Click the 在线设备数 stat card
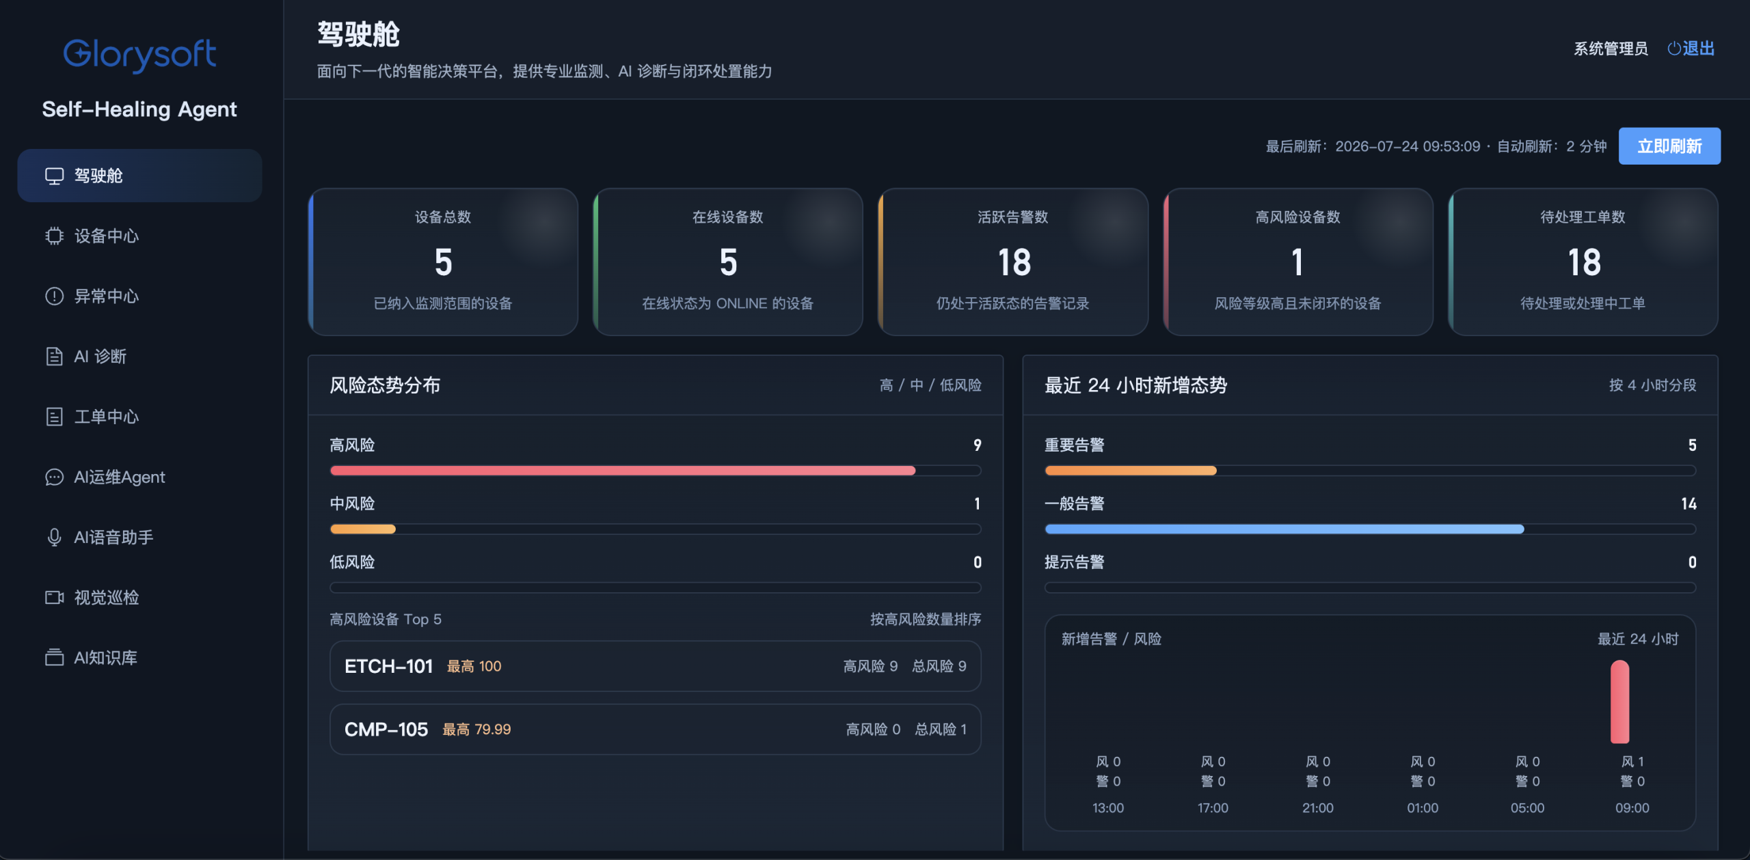 [x=728, y=262]
